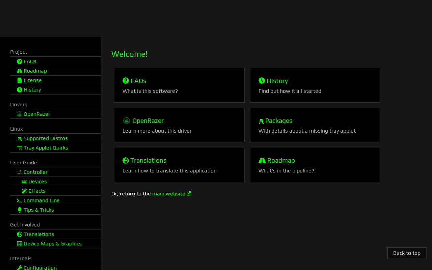Image resolution: width=432 pixels, height=270 pixels.
Task: Open Roadmap page from the sidebar
Action: 56,71
